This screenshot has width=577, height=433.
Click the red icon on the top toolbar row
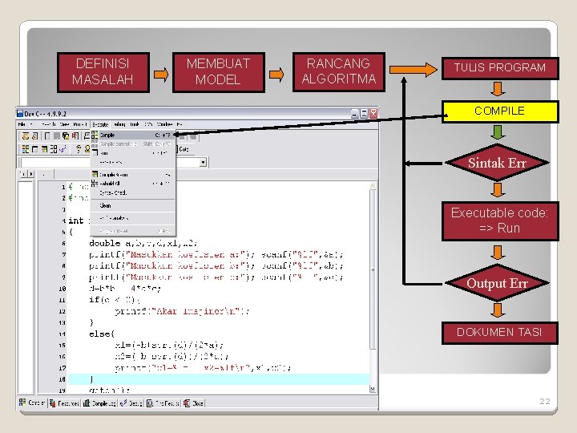click(x=75, y=136)
